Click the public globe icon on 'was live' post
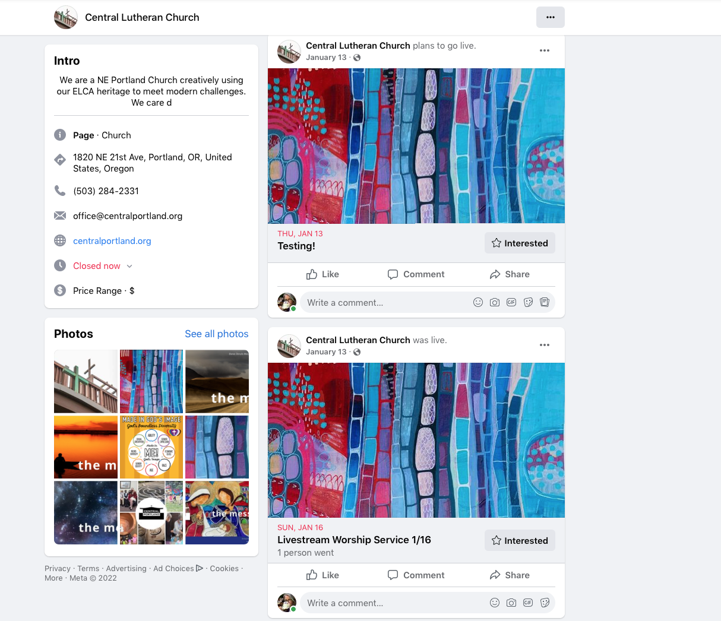Image resolution: width=721 pixels, height=621 pixels. point(357,352)
